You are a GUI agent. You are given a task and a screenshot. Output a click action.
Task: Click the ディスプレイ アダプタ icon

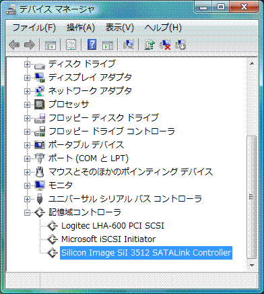(x=40, y=78)
